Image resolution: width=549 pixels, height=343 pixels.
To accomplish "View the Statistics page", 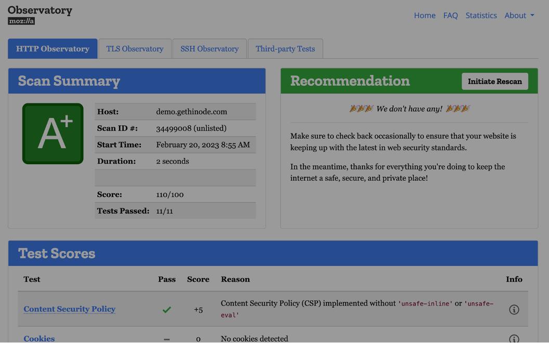I will pos(481,16).
